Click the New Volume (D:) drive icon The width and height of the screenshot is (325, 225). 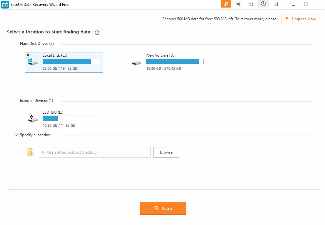(136, 63)
